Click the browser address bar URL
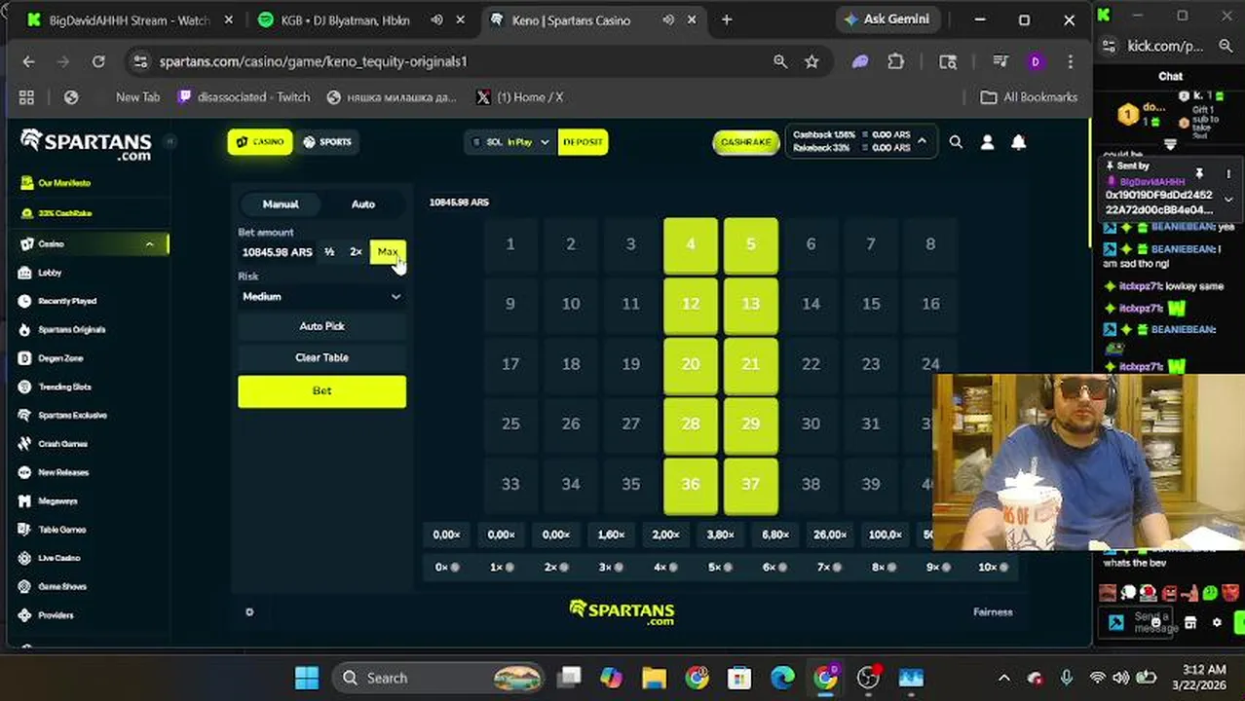 (313, 61)
